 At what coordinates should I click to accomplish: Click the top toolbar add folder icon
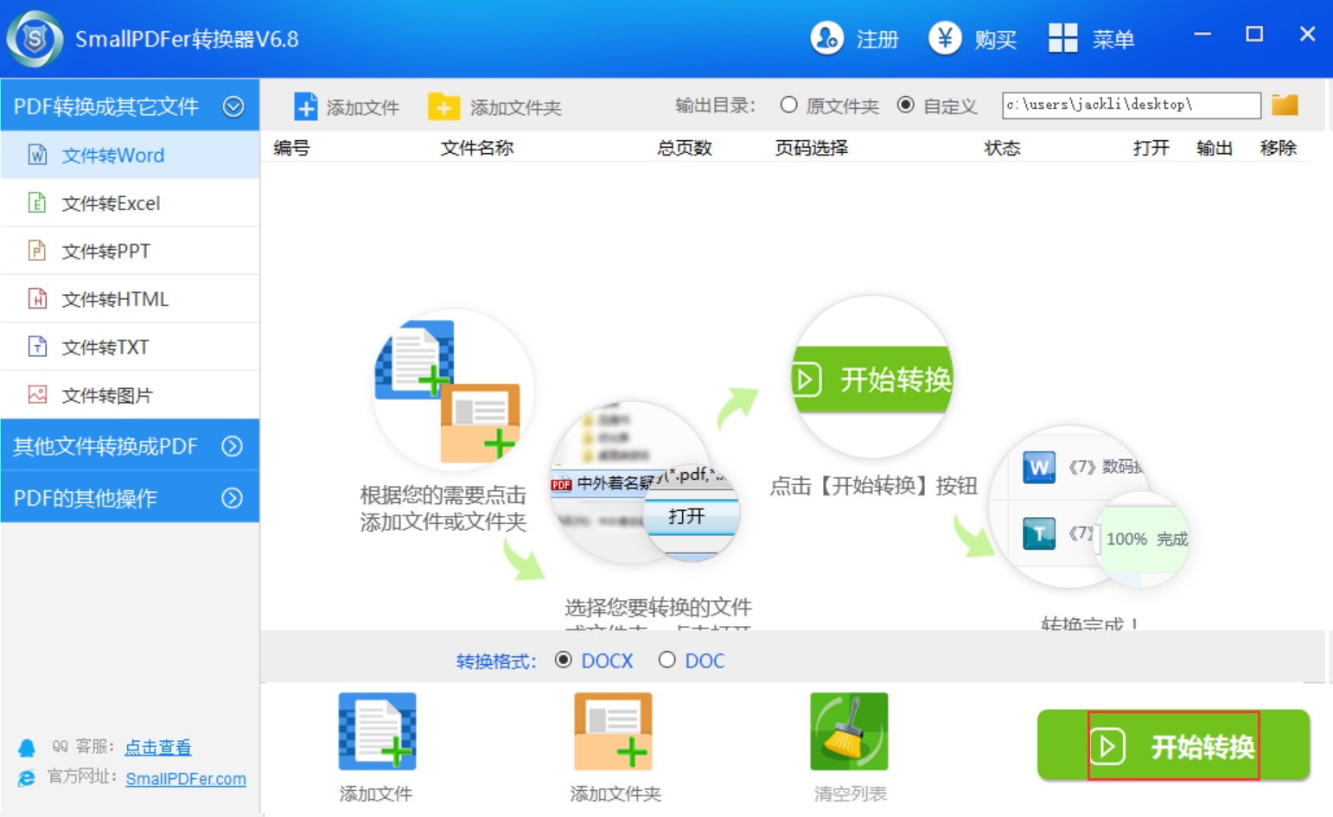coord(443,106)
